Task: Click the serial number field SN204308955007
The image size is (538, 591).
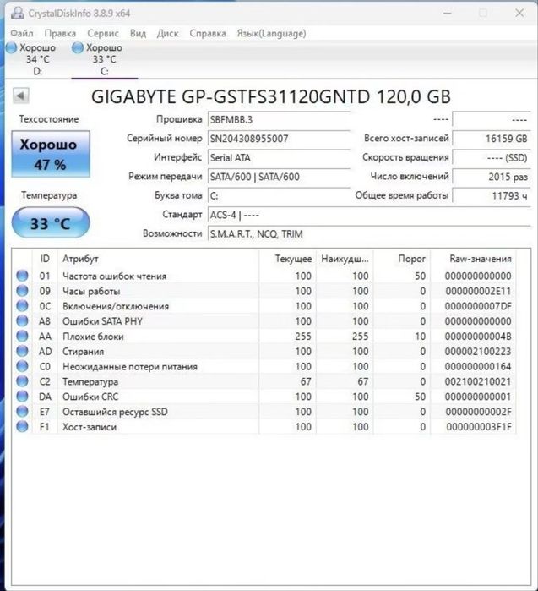Action: (x=279, y=139)
